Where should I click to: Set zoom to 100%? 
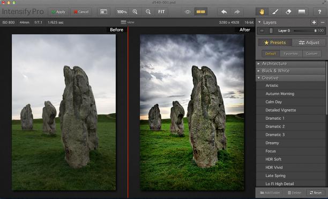coord(122,12)
